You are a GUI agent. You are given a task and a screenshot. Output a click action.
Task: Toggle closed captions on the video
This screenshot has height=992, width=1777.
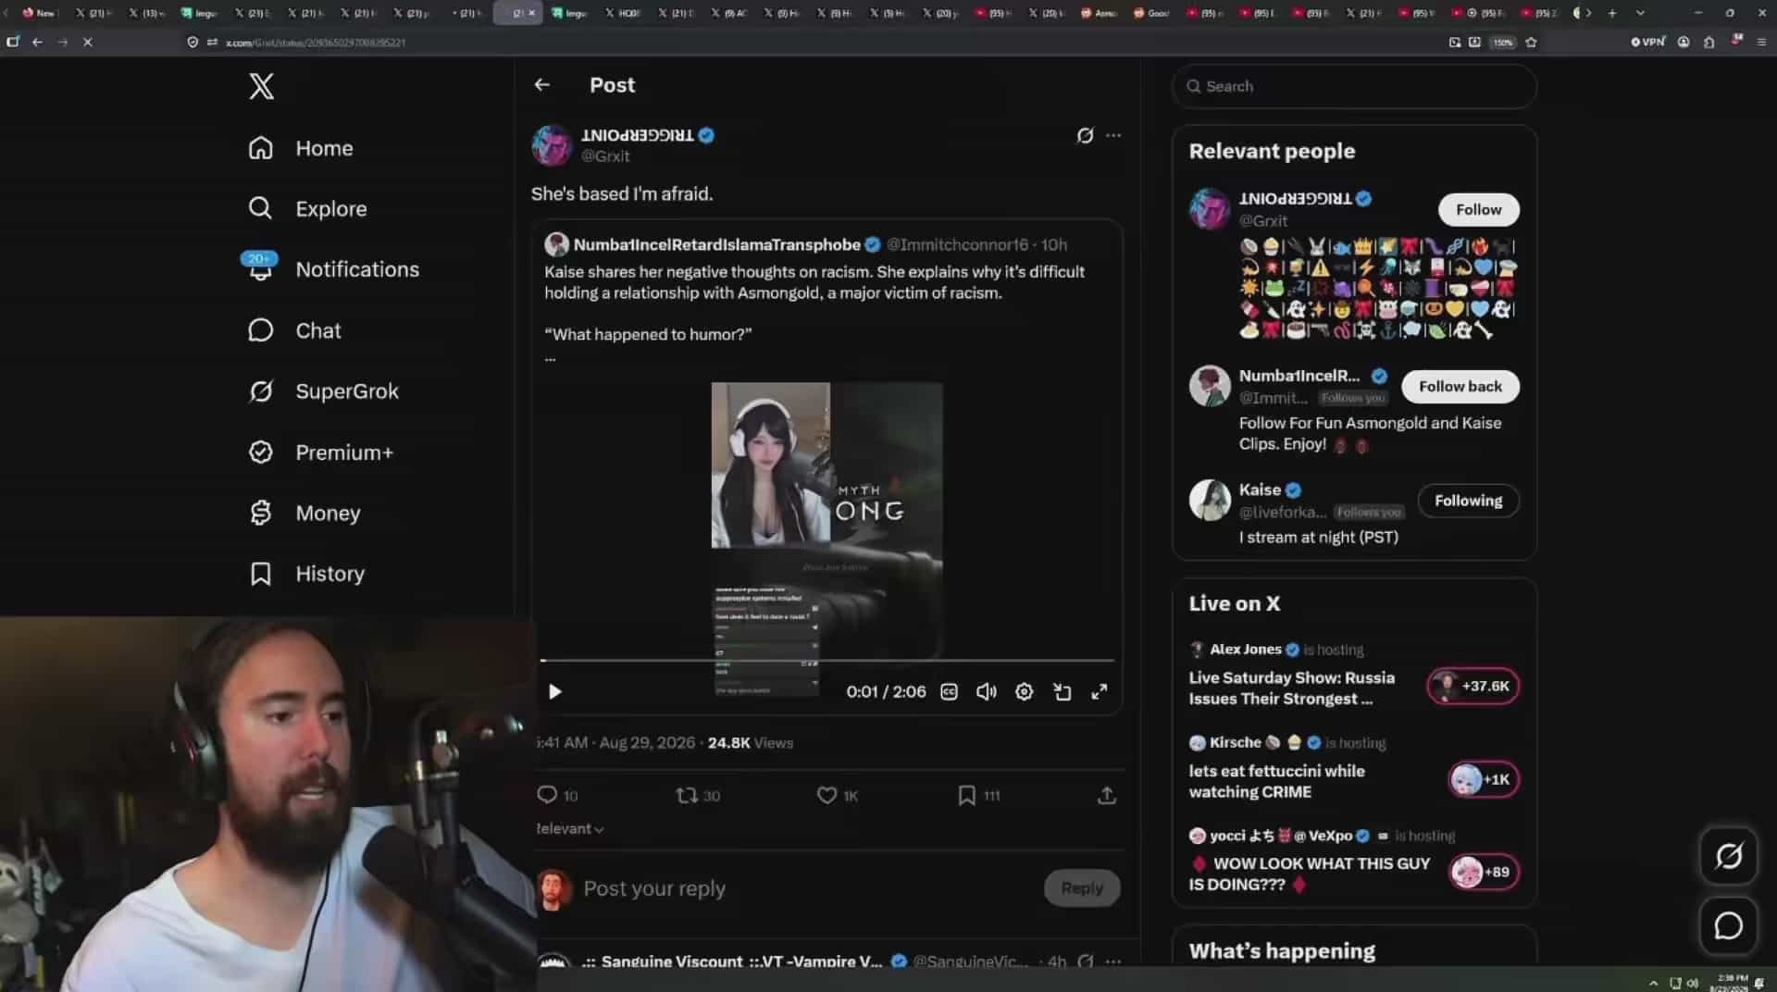coord(949,692)
